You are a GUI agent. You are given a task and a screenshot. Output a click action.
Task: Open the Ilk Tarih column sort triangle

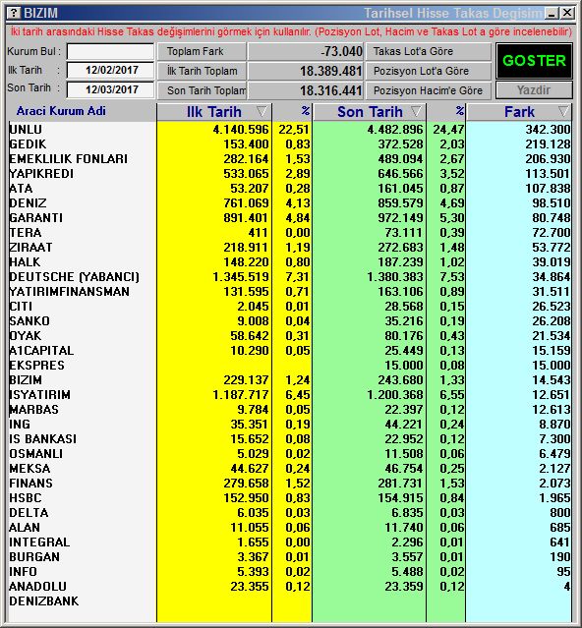pyautogui.click(x=262, y=111)
